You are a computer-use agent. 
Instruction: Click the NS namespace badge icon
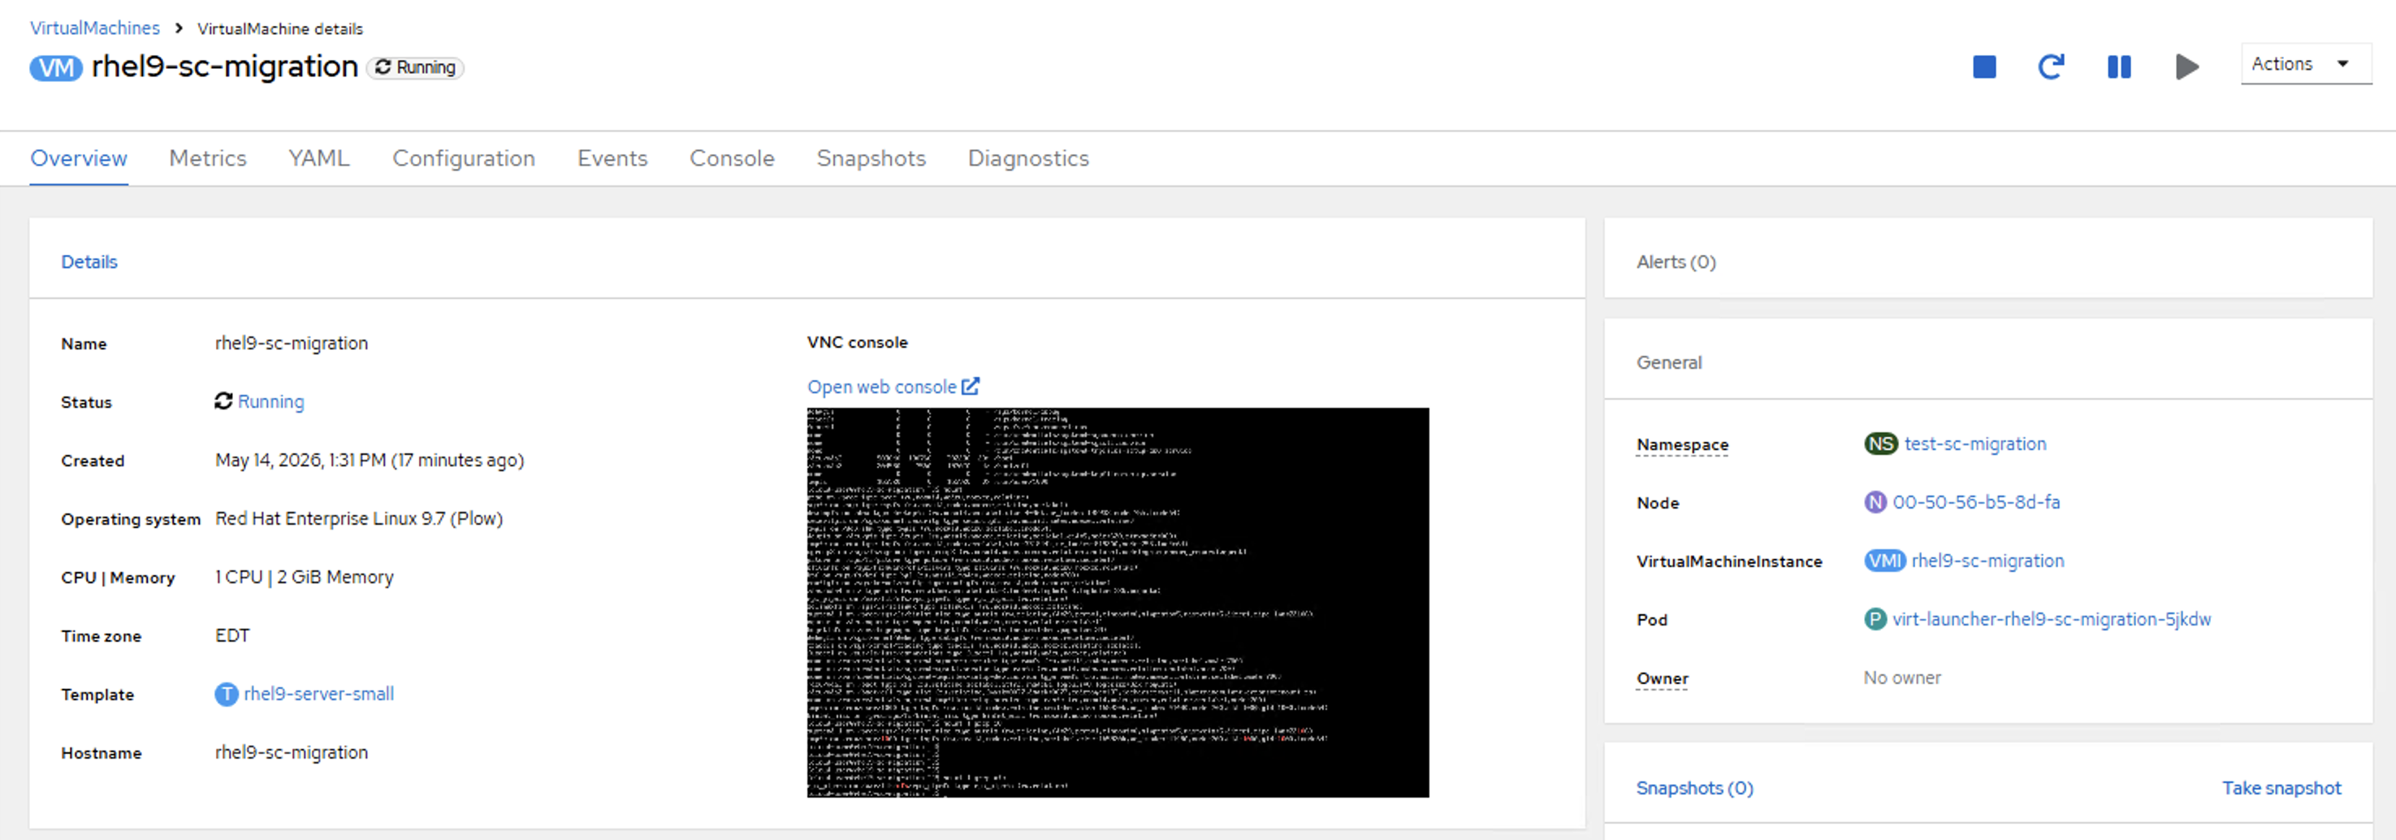1881,444
